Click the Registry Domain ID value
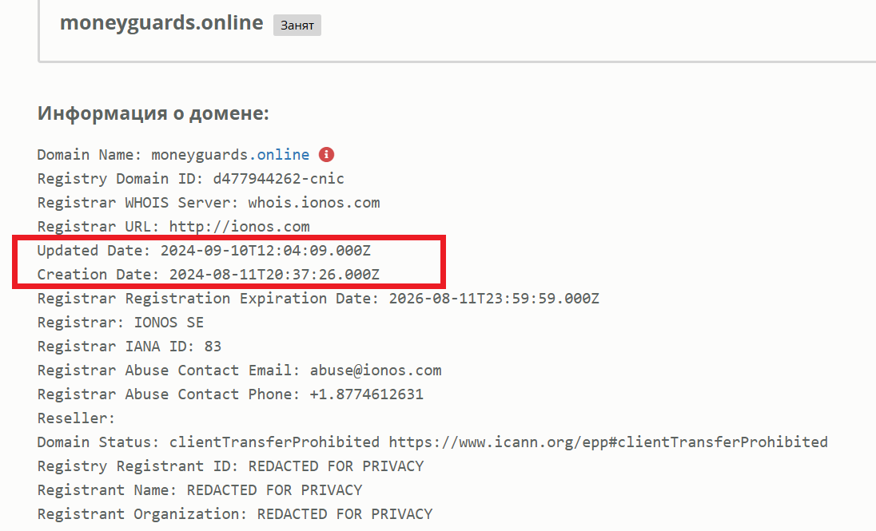 [279, 179]
